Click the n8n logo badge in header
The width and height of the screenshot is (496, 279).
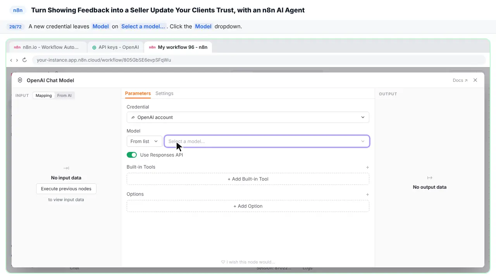18,10
